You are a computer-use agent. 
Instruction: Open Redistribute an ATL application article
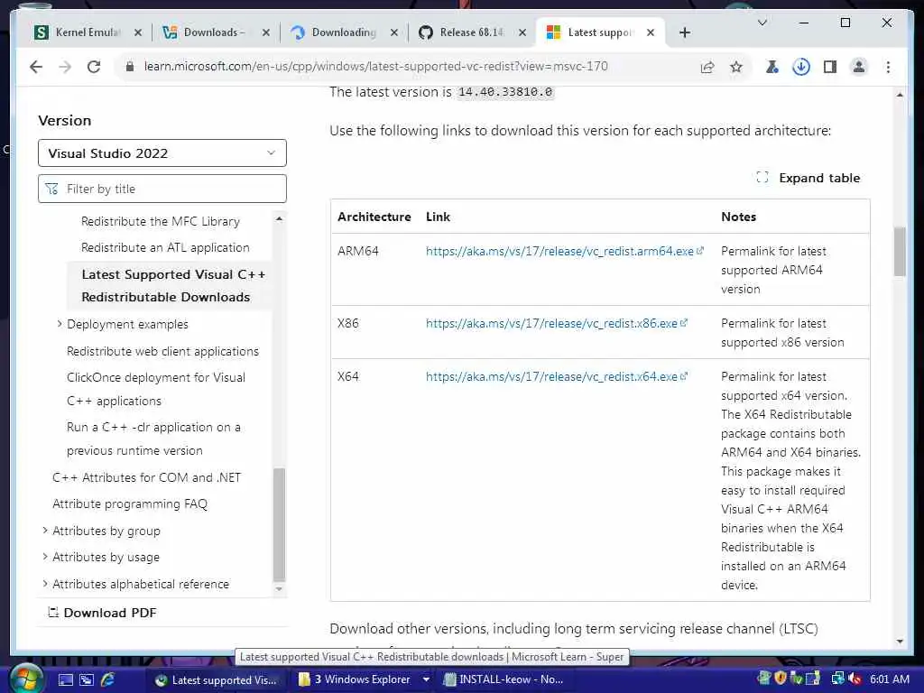[165, 247]
